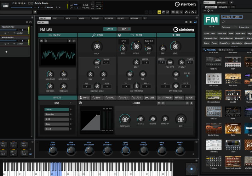This screenshot has height=176, width=252.
Task: Switch to the Mixer tab
Action: [81, 18]
